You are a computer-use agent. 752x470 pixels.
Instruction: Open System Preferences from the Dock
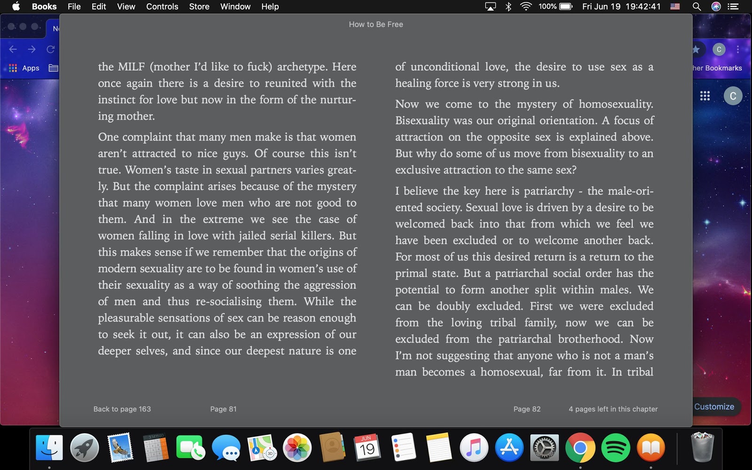pyautogui.click(x=545, y=447)
